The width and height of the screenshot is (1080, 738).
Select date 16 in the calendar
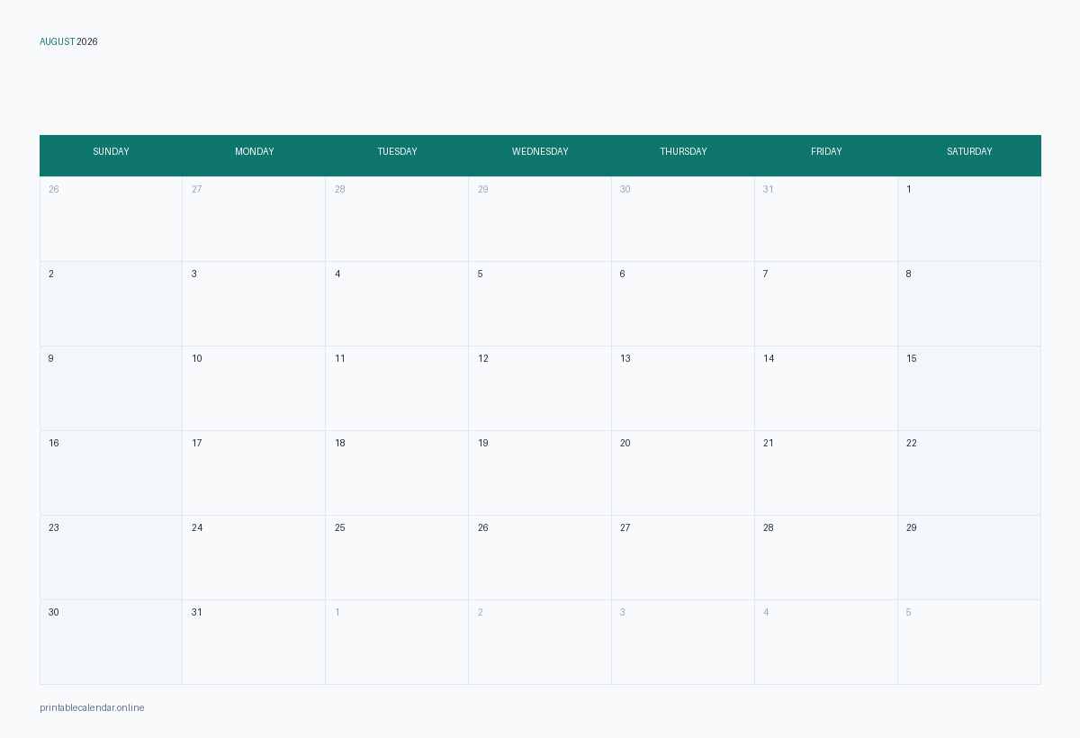coord(111,472)
